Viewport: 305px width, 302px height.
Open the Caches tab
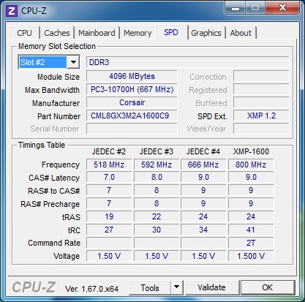click(x=57, y=33)
